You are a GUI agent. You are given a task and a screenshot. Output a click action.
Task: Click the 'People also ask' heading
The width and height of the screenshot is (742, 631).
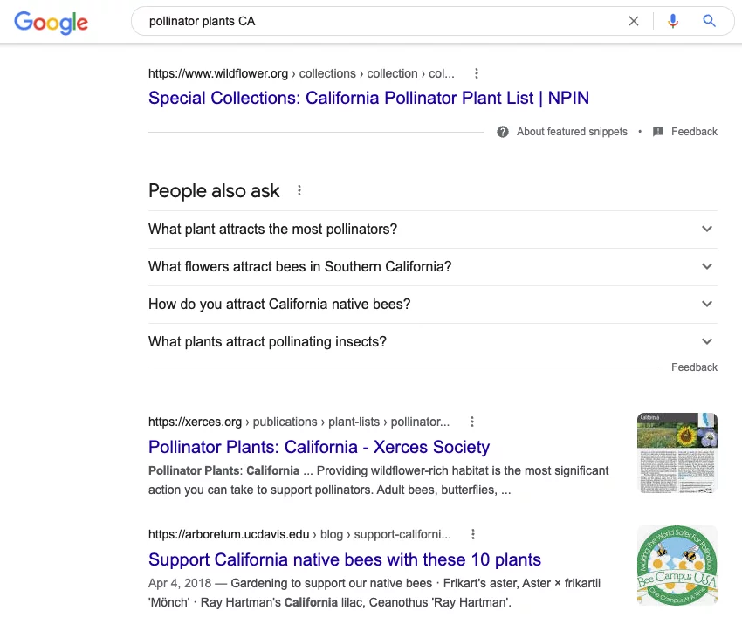(214, 191)
